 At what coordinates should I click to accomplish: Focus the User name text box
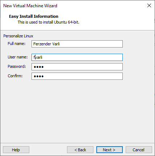click(77, 57)
